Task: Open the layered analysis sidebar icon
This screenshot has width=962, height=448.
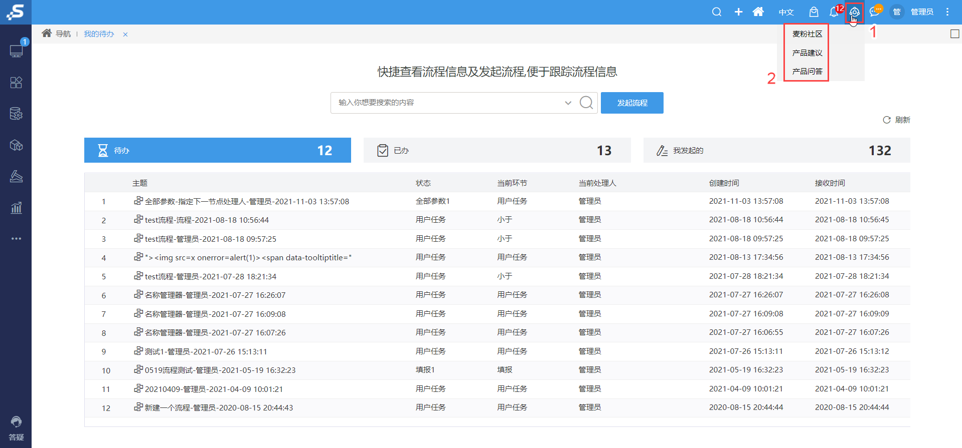Action: point(16,176)
